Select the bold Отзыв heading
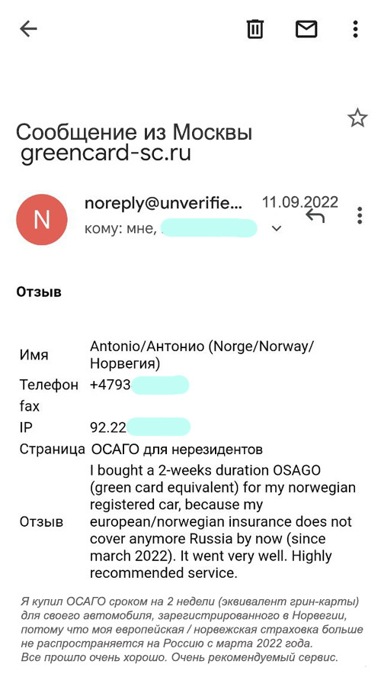381x687 pixels. click(x=39, y=292)
